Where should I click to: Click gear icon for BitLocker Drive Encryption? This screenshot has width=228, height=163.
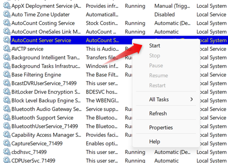click(6, 92)
